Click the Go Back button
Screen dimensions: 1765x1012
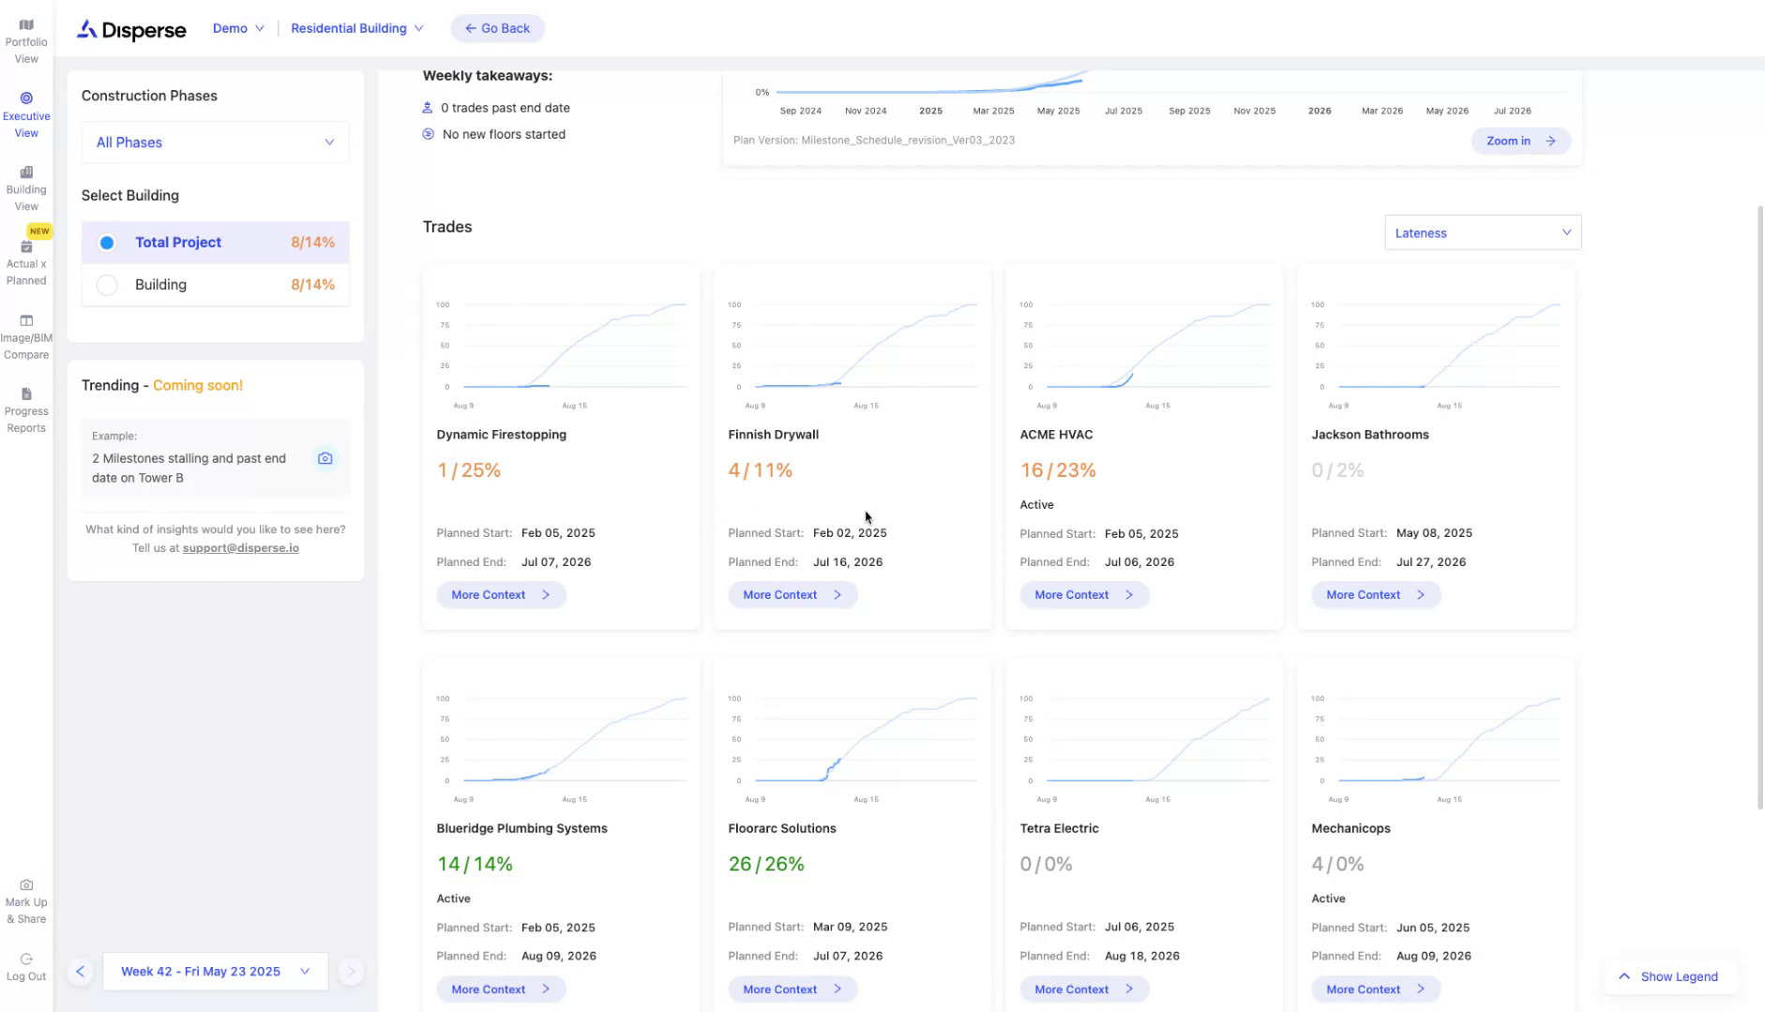click(497, 28)
